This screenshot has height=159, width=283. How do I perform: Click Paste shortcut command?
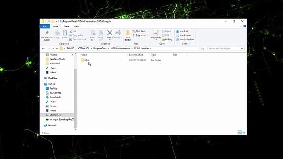(78, 39)
